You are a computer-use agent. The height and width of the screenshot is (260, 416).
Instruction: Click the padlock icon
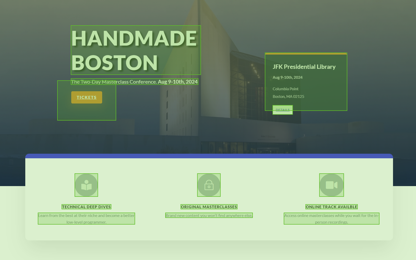(209, 185)
